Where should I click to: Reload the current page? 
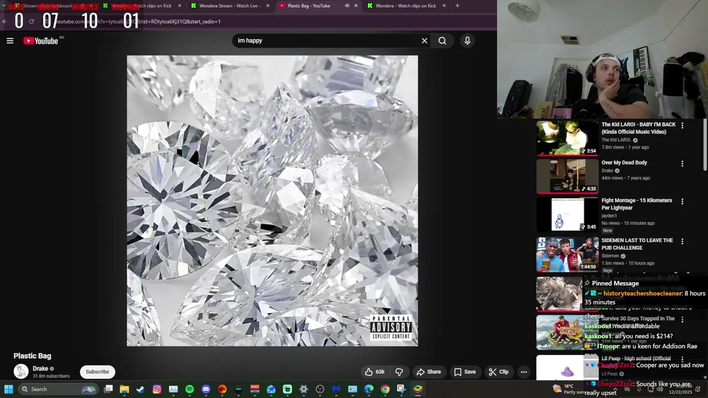pos(32,22)
